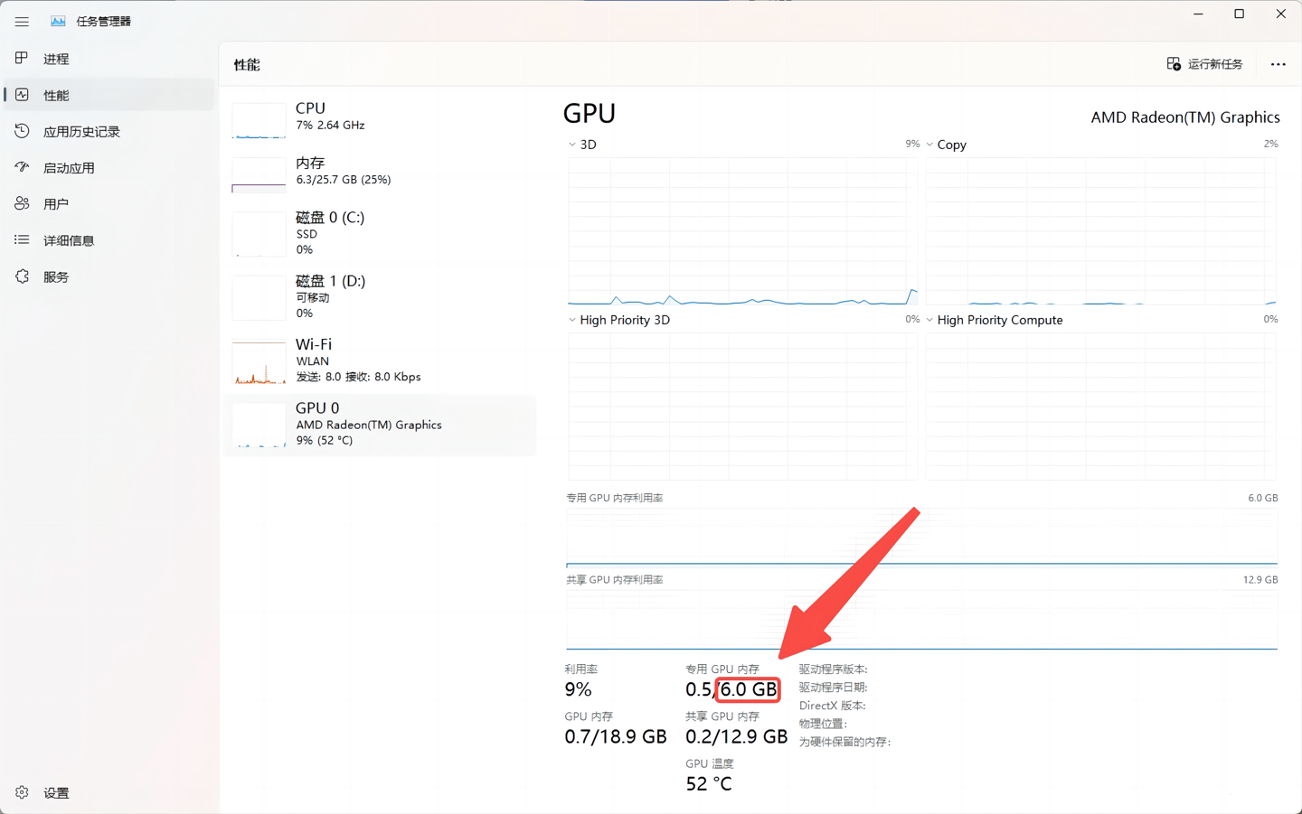Go to the 服务 (Services) page
1302x814 pixels.
(x=109, y=276)
